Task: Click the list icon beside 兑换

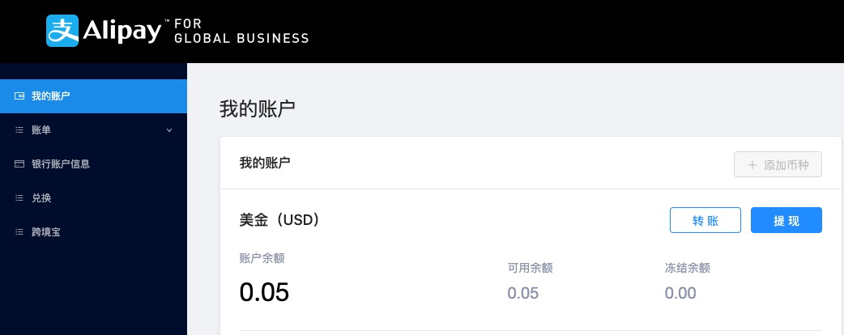Action: [x=19, y=197]
